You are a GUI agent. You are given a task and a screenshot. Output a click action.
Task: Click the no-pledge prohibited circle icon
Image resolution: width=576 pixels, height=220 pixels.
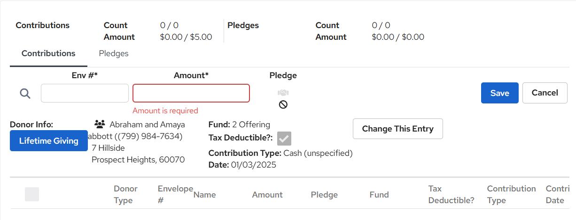point(283,104)
